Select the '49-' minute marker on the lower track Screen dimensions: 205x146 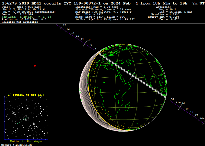187,109
